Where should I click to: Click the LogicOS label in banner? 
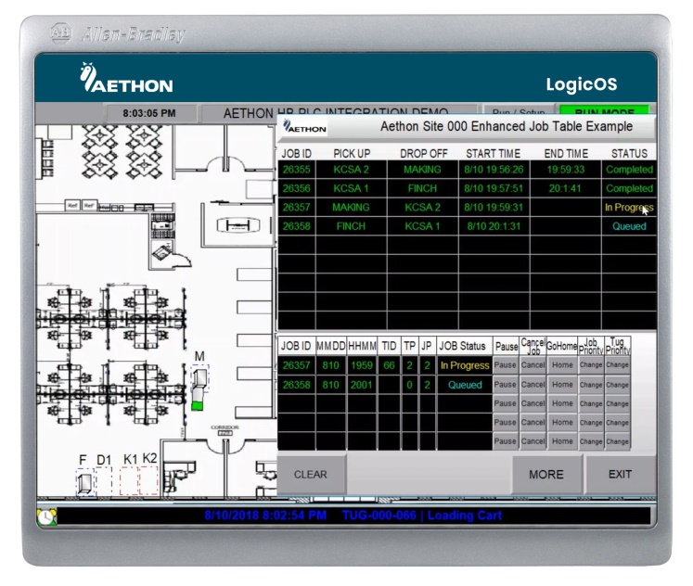click(x=581, y=83)
